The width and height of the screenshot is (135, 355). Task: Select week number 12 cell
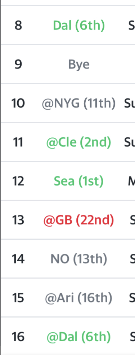pos(18,181)
